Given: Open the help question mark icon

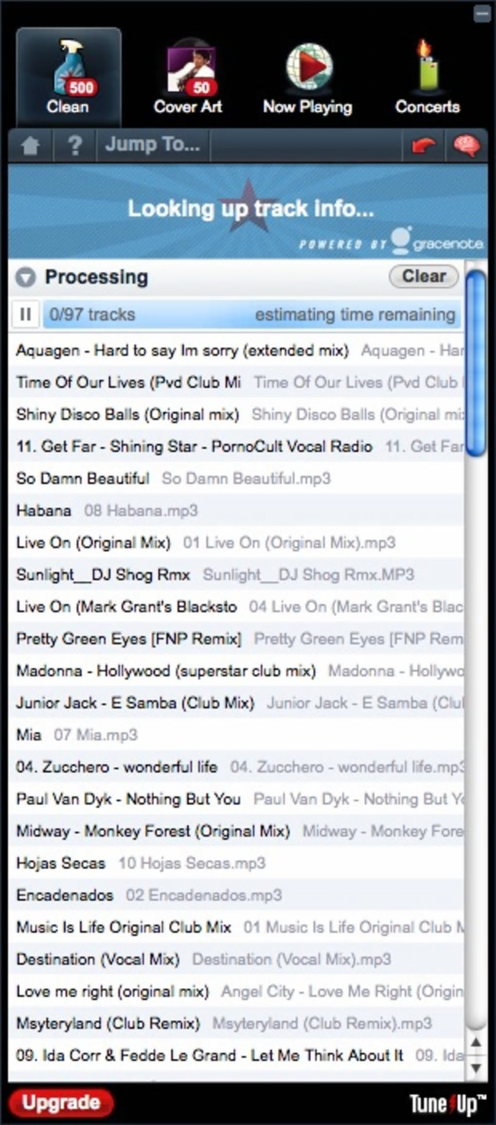Looking at the screenshot, I should click(x=74, y=145).
